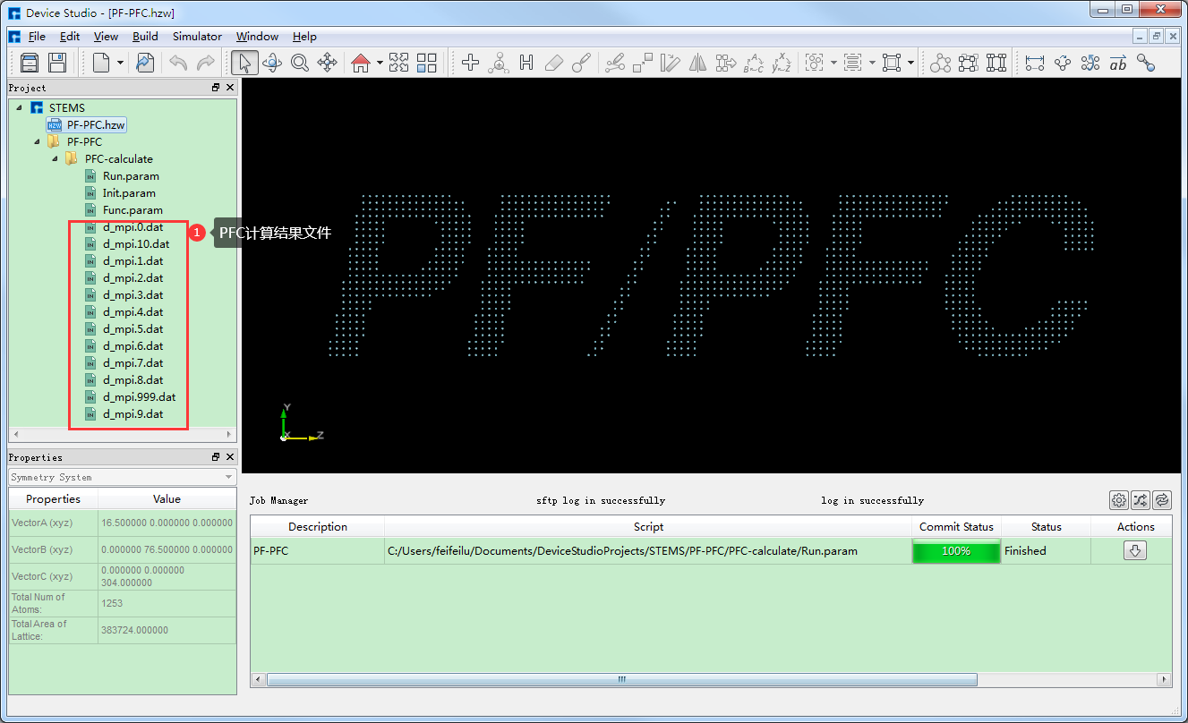Click the refresh job list icon
Image resolution: width=1188 pixels, height=723 pixels.
pos(1161,500)
